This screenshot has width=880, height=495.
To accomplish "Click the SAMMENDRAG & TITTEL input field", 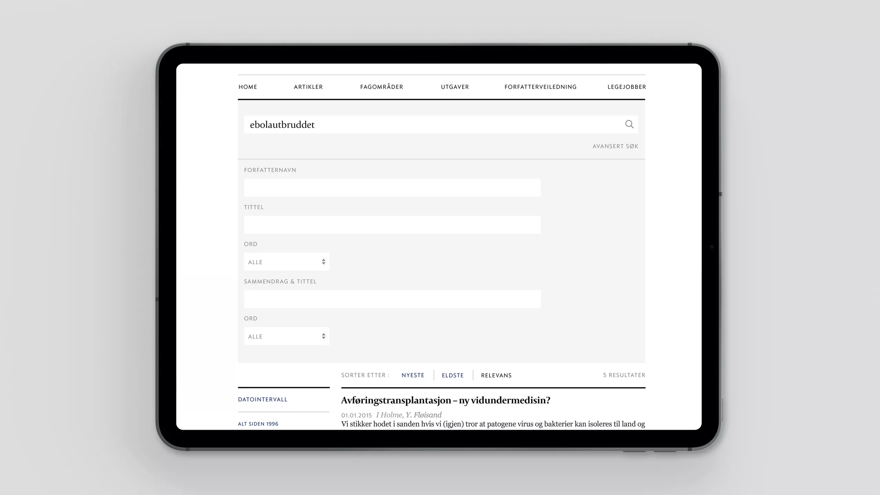I will coord(392,299).
